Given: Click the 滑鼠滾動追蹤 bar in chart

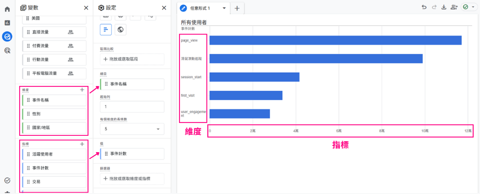Looking at the screenshot, I should coord(316,59).
